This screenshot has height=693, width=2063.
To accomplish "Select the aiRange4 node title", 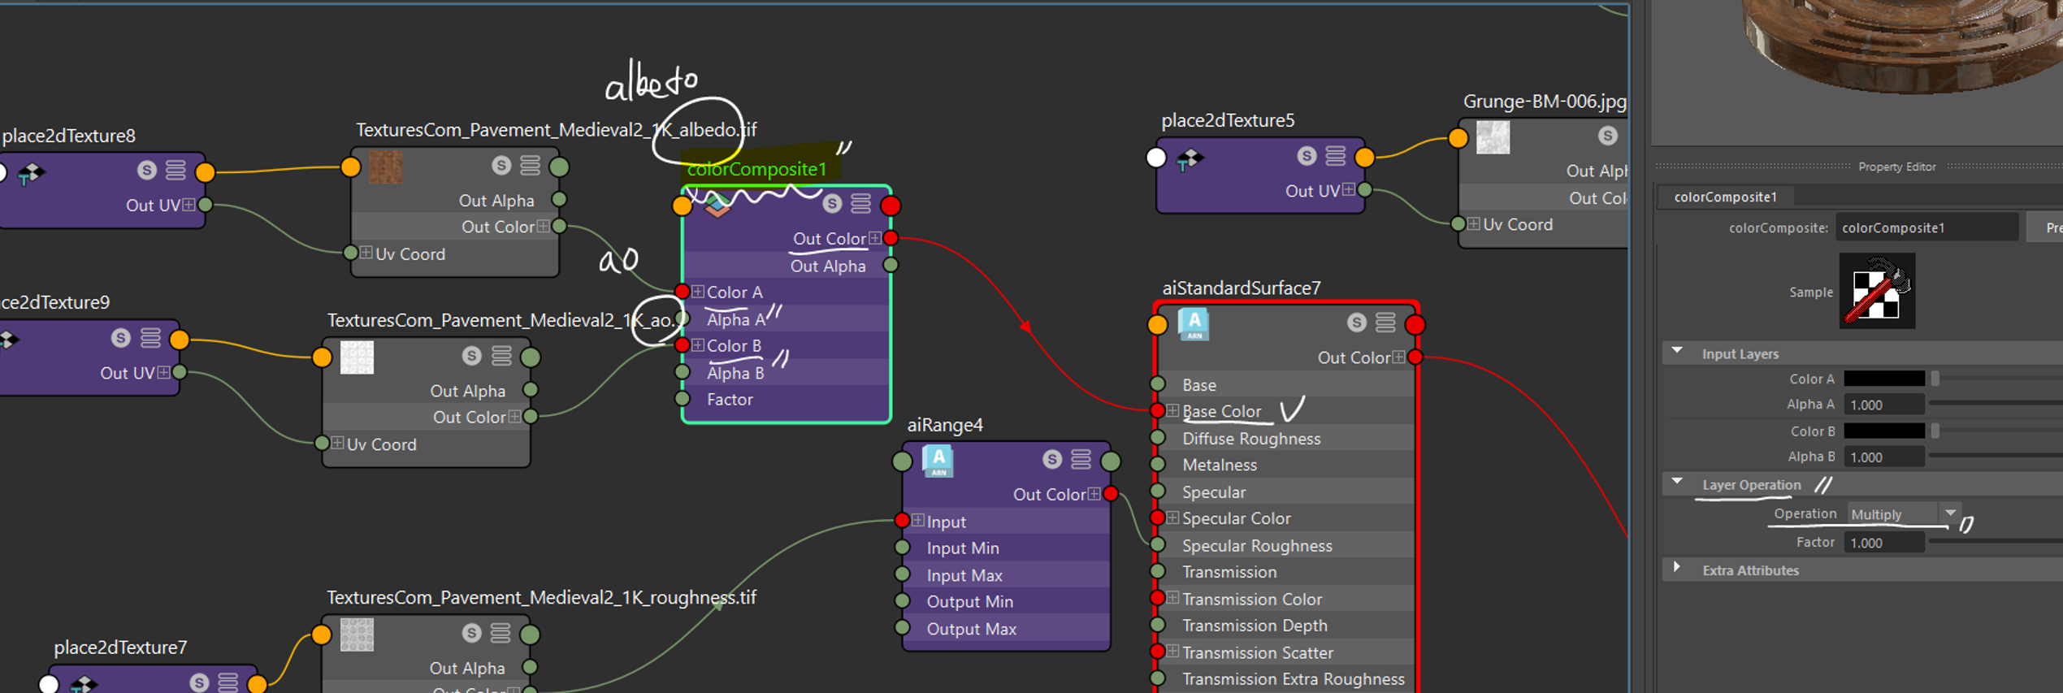I will click(x=945, y=425).
